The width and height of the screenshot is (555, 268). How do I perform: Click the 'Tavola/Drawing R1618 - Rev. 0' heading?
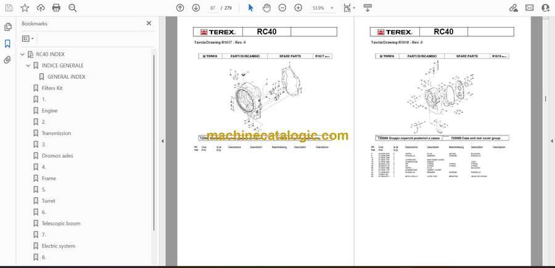click(397, 43)
